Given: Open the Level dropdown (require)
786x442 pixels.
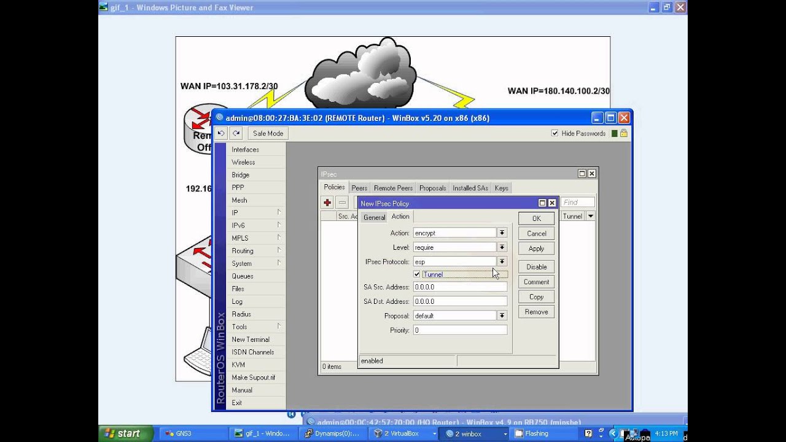Looking at the screenshot, I should [x=502, y=247].
